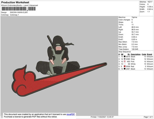
Task: Click the 'Stop Sequence:' heading
Action: (125, 52)
